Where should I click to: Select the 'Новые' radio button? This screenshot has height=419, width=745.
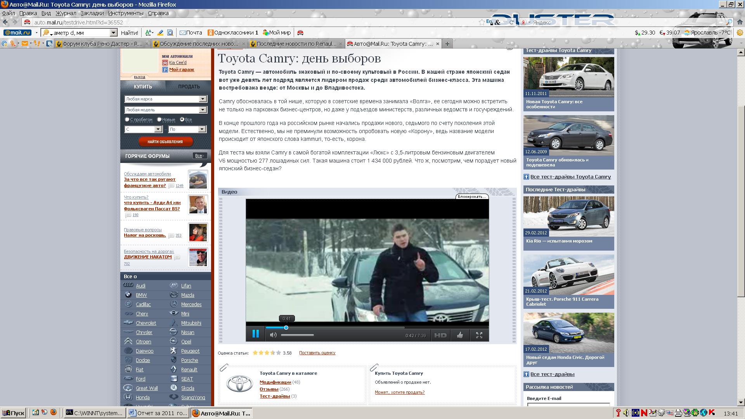[x=159, y=119]
